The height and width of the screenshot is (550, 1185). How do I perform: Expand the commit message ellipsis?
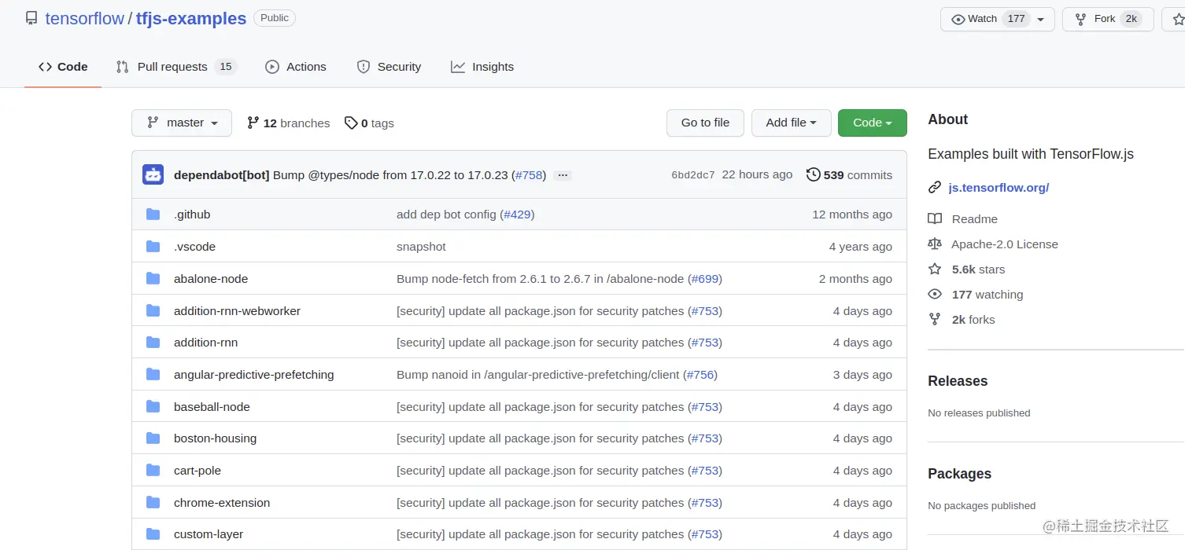click(562, 175)
